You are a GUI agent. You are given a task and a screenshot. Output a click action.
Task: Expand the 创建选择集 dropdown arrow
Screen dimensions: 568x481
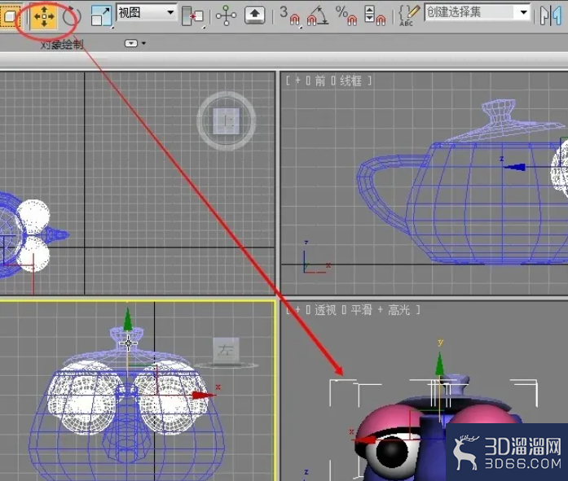523,13
